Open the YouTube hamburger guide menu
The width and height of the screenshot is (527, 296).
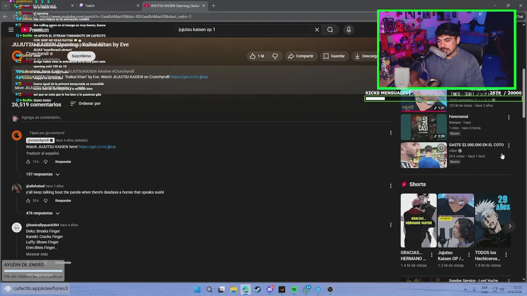(11, 30)
